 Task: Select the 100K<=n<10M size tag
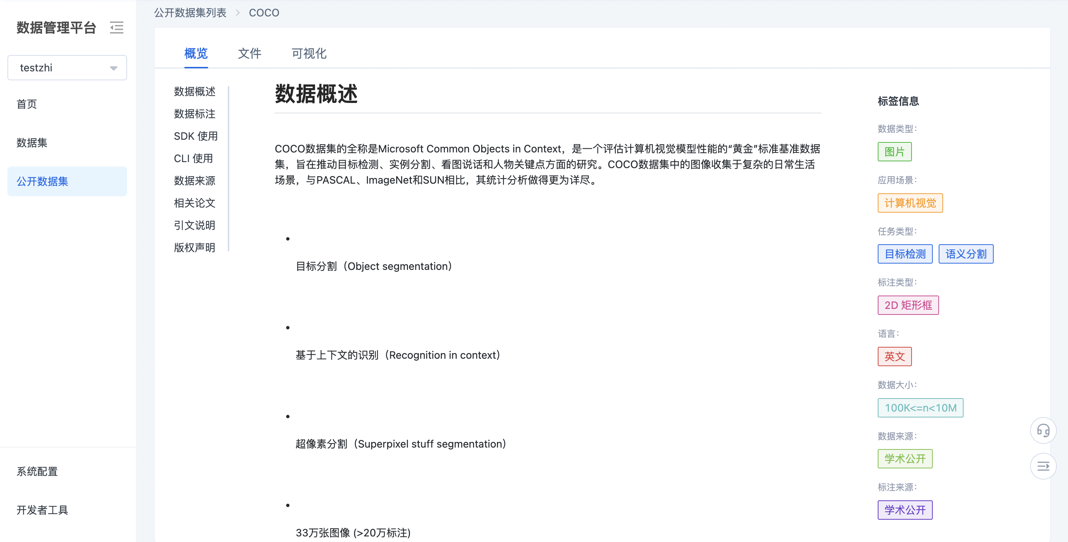[x=920, y=408]
